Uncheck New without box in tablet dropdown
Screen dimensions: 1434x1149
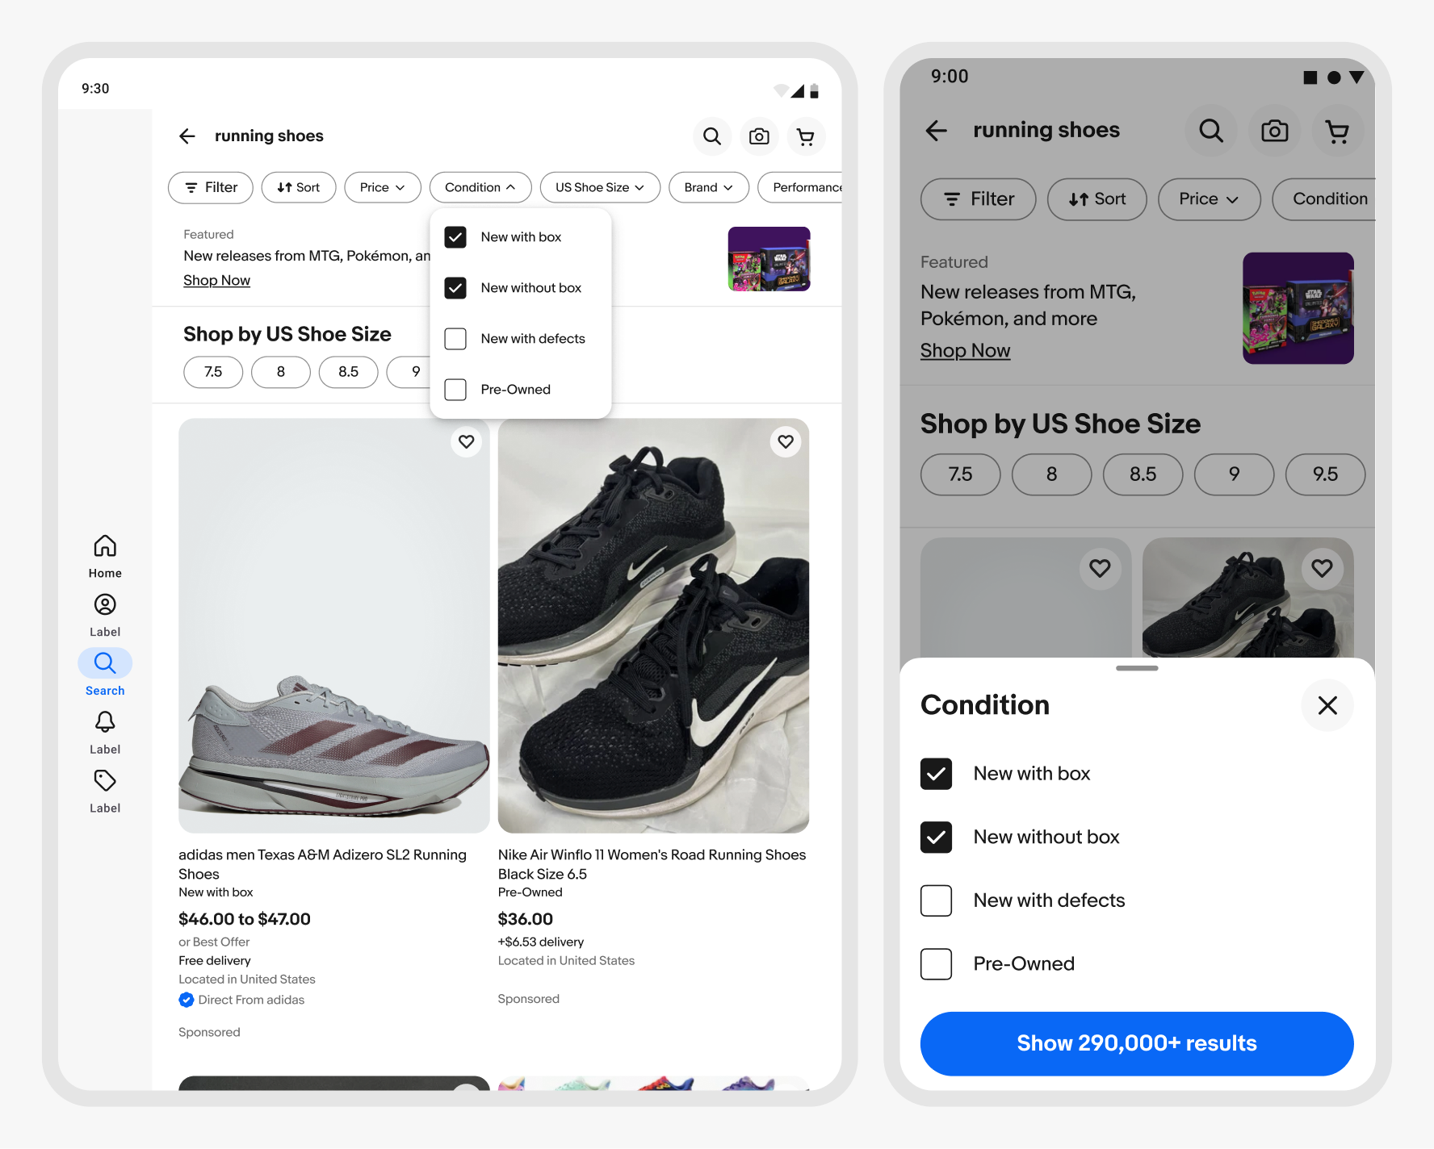tap(455, 288)
